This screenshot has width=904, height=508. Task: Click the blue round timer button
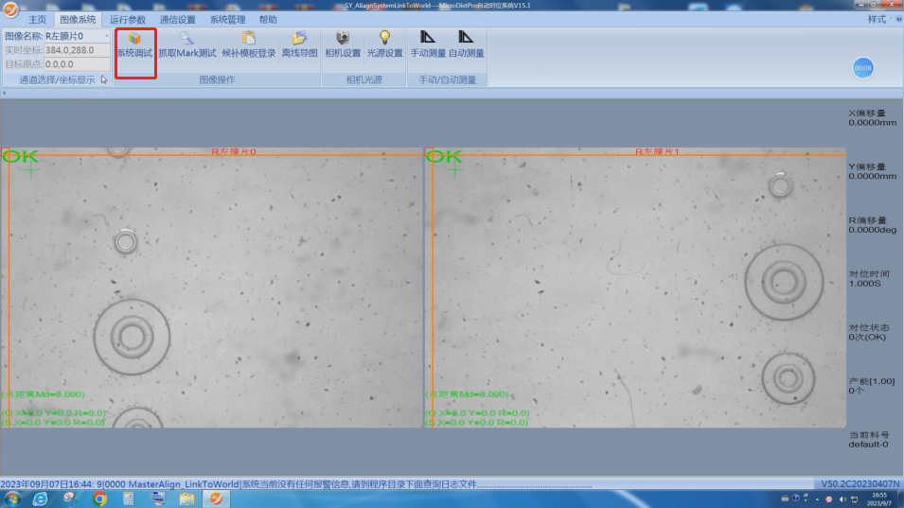tap(862, 68)
